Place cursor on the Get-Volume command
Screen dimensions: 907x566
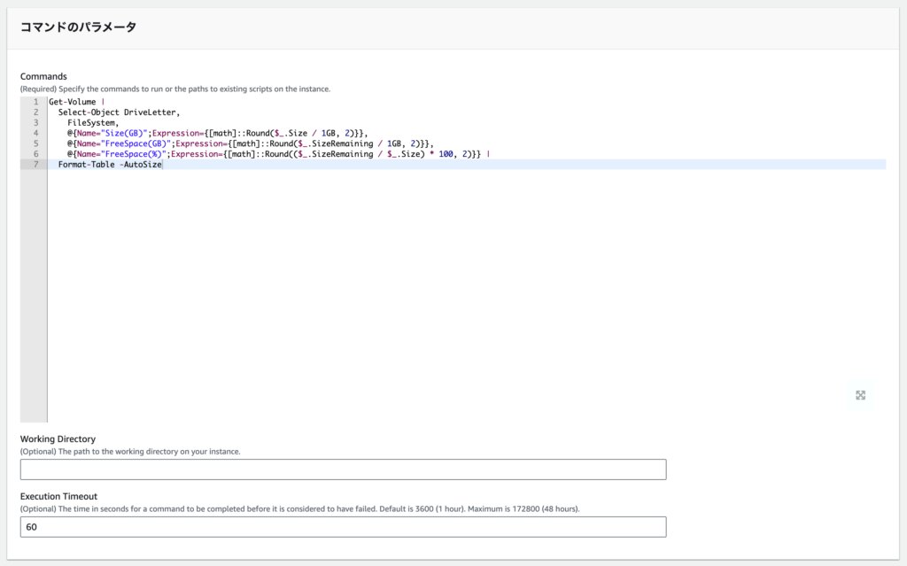pyautogui.click(x=71, y=101)
